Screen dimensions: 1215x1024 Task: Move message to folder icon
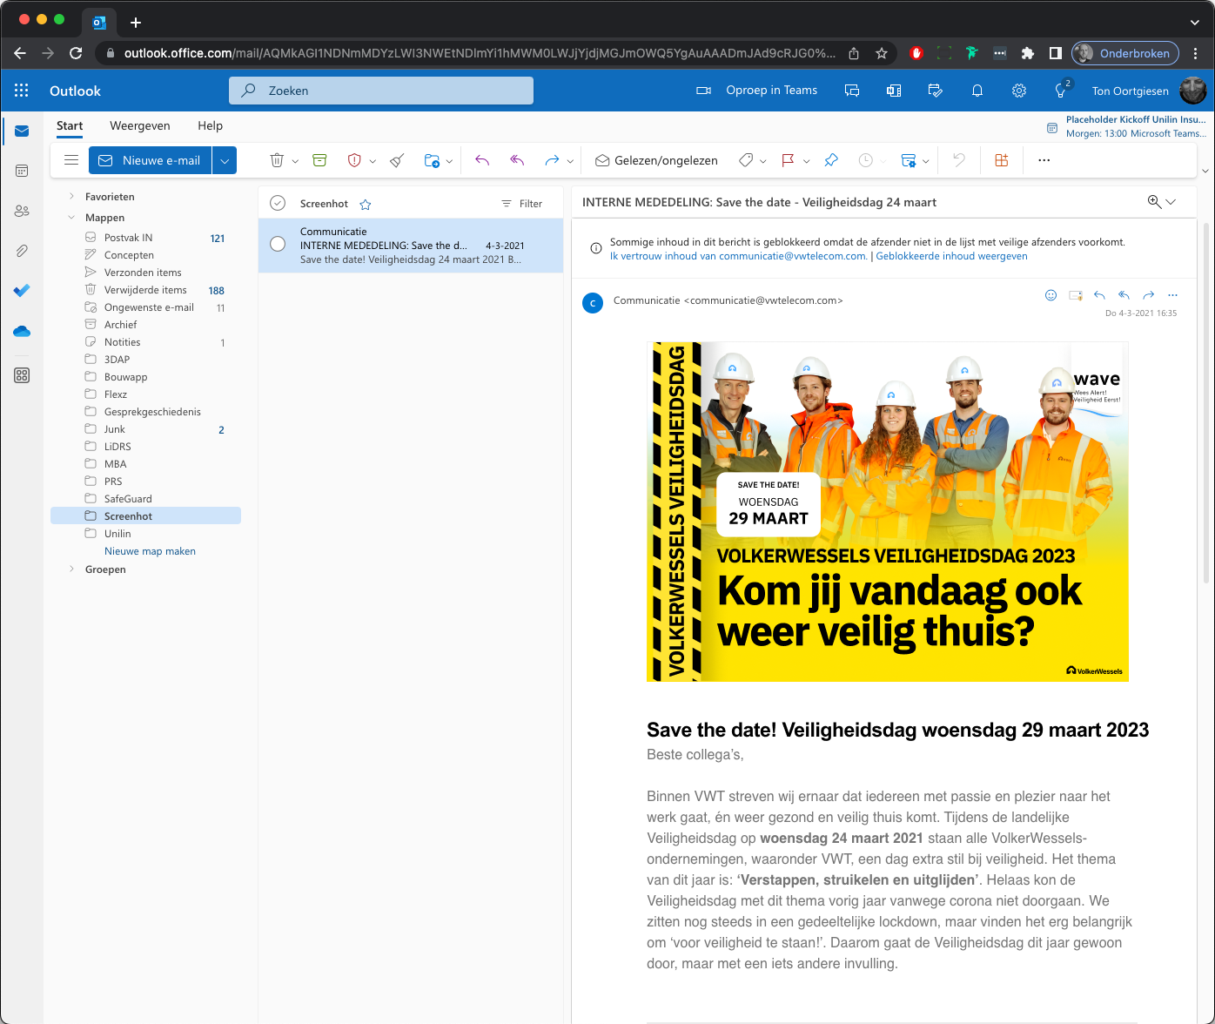[x=432, y=160]
